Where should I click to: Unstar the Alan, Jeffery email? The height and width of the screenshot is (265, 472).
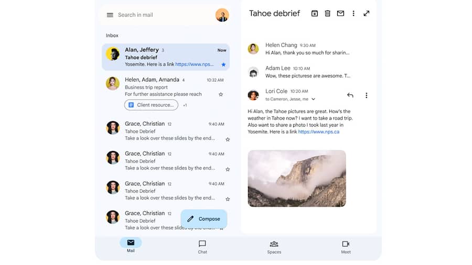tap(223, 64)
